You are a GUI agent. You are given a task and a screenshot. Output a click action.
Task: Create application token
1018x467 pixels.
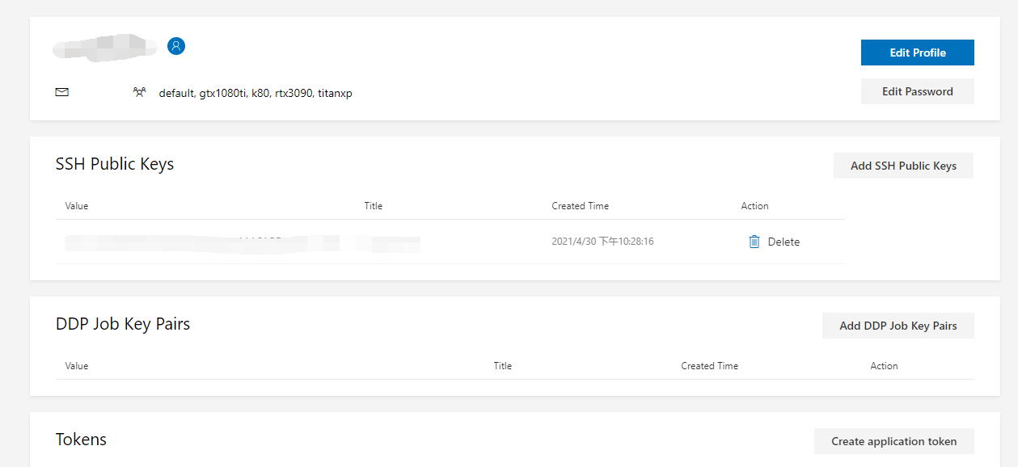point(894,441)
